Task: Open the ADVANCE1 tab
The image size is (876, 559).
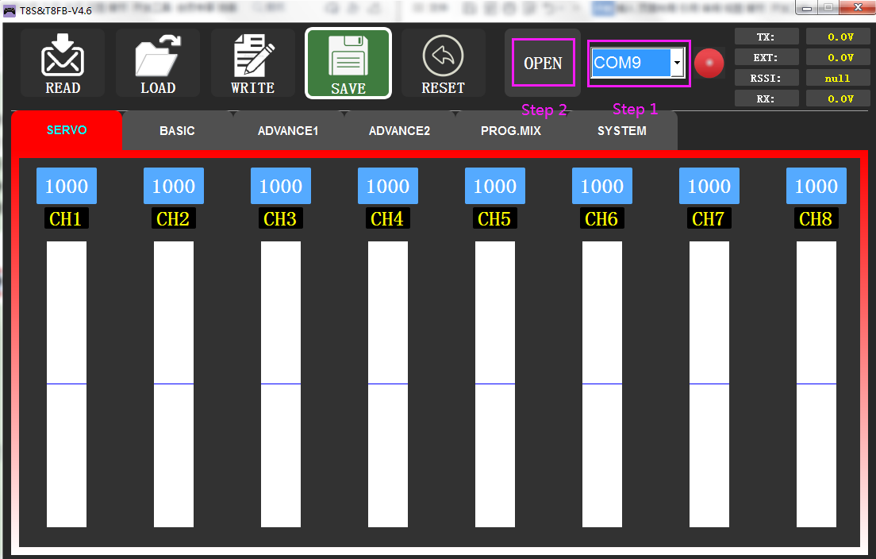Action: (x=288, y=131)
